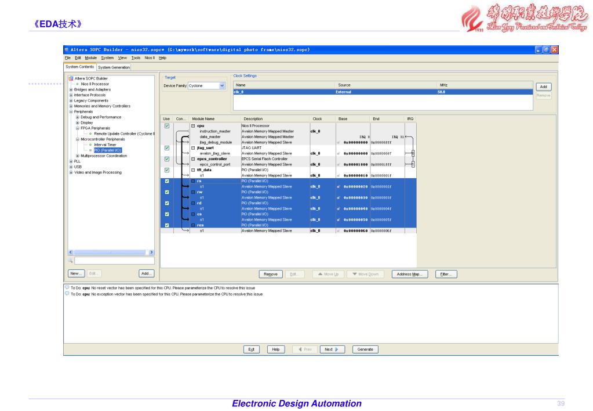Viewport: 593px width, 411px height.
Task: Uncheck the Use checkbox for epcs_controller
Action: pyautogui.click(x=167, y=159)
